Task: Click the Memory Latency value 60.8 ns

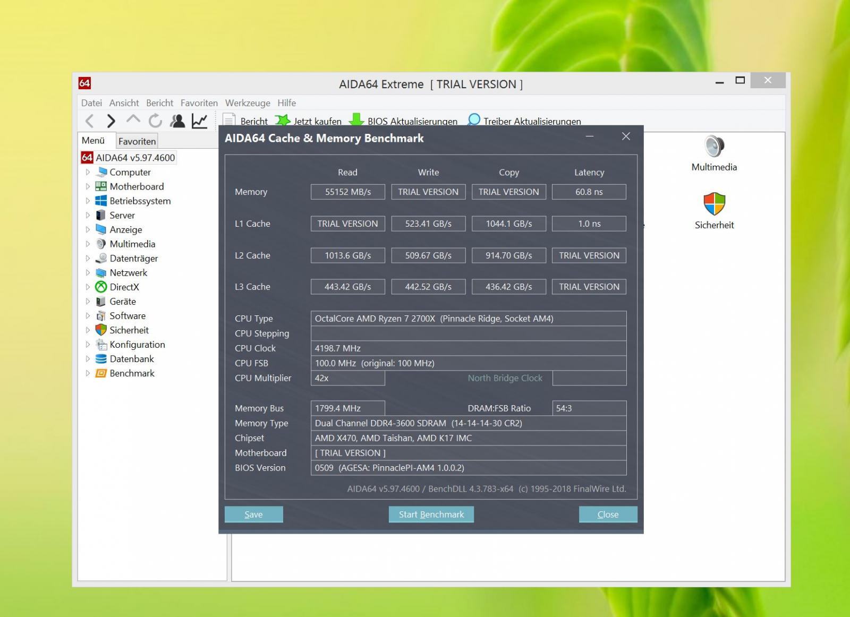Action: coord(589,192)
